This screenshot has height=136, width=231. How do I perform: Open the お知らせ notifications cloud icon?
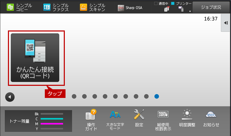(x=211, y=119)
